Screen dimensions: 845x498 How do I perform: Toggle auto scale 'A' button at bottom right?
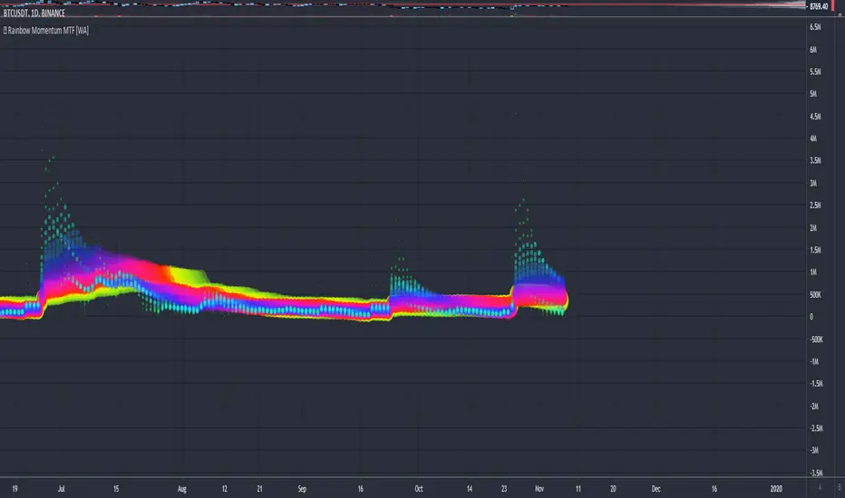821,488
